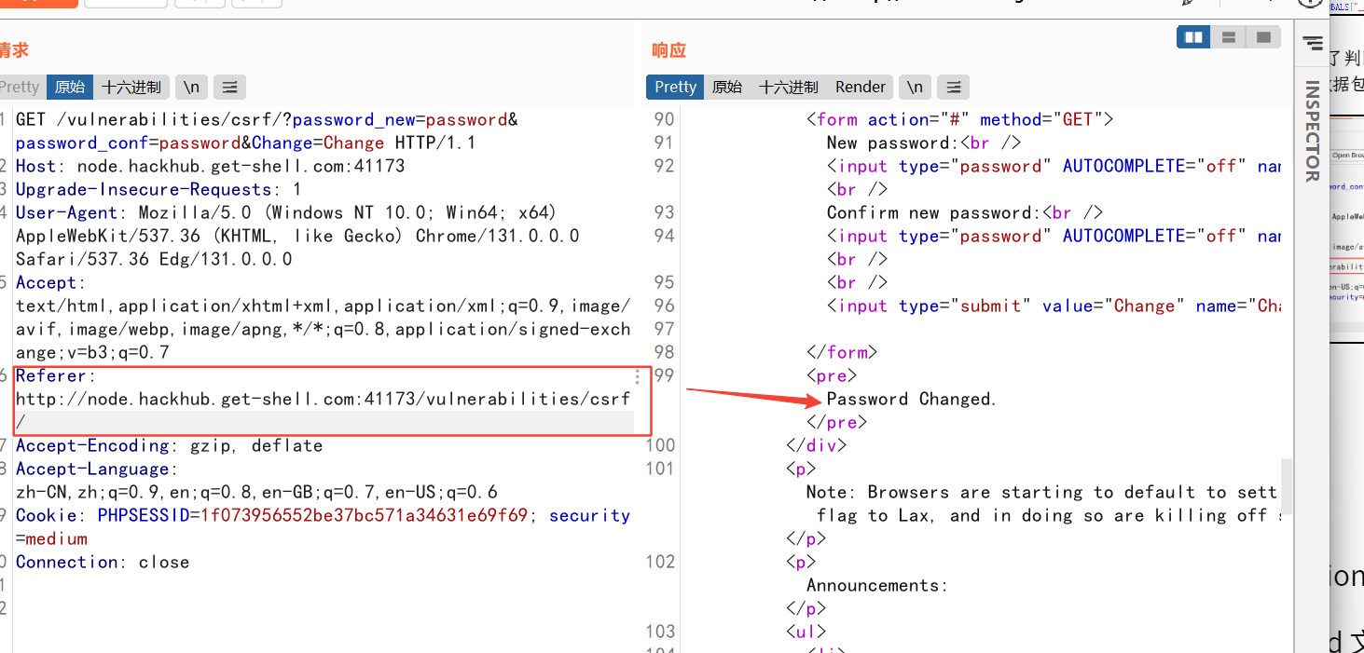Switch response to 原始 tab

pyautogui.click(x=727, y=88)
